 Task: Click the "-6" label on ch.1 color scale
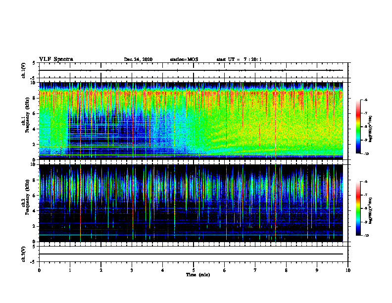pyautogui.click(x=365, y=100)
